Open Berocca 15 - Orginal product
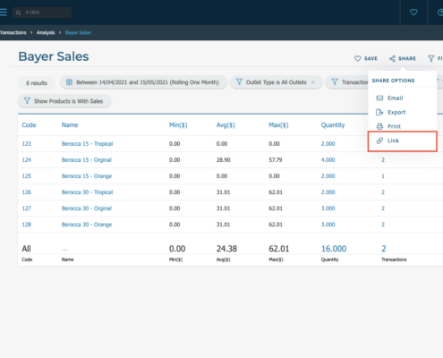This screenshot has width=443, height=358. (x=87, y=160)
